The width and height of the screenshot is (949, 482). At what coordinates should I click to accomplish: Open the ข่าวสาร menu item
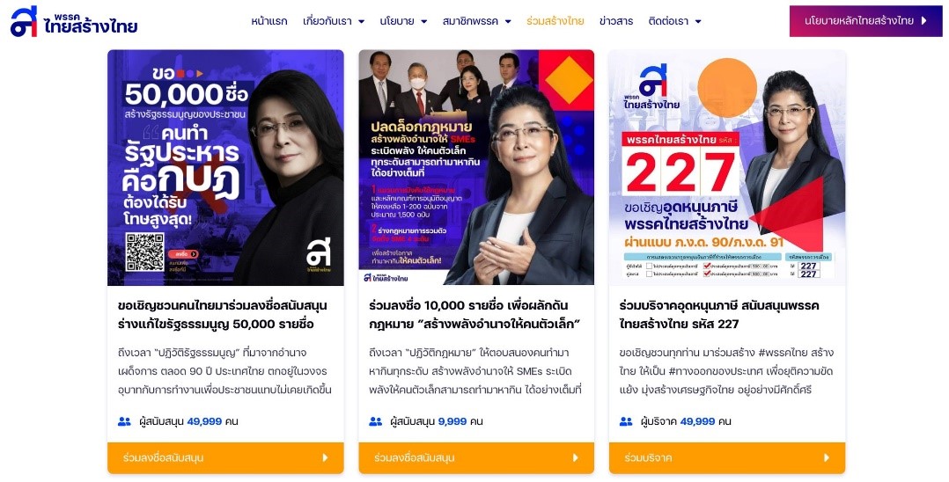tap(616, 21)
